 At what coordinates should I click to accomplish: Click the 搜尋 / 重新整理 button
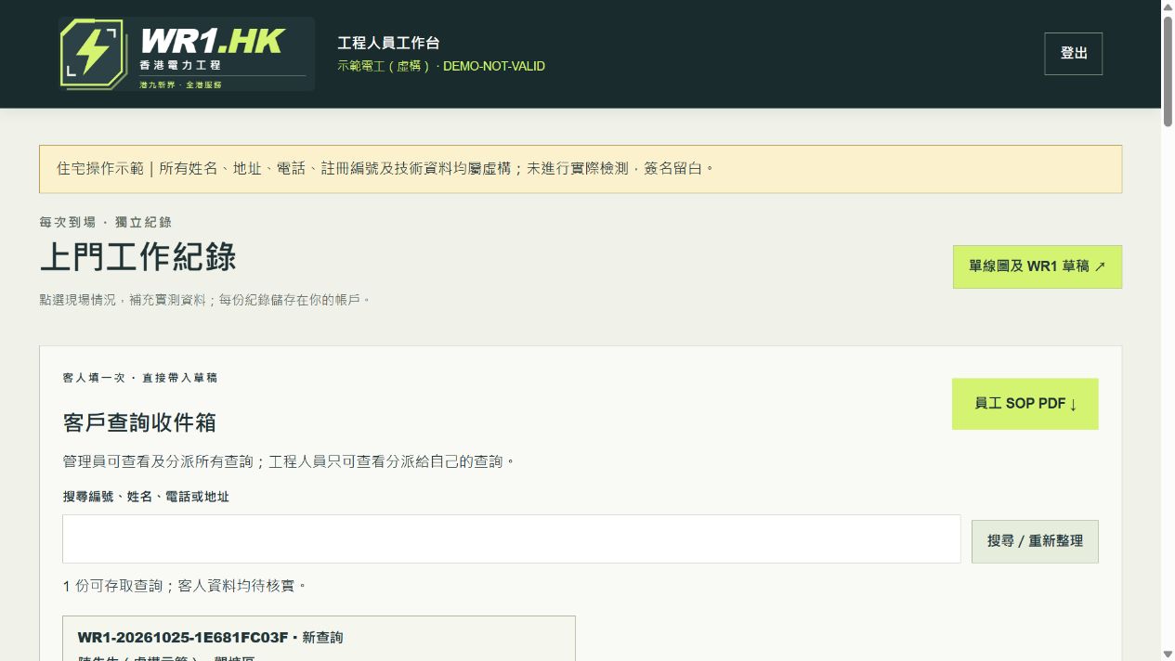[x=1035, y=541]
